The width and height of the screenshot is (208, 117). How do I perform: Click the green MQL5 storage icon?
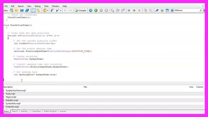pos(162,10)
